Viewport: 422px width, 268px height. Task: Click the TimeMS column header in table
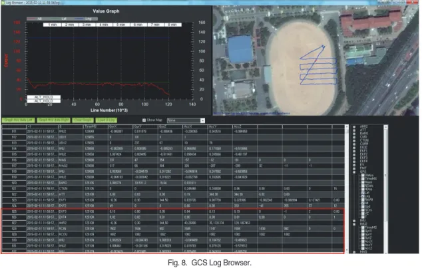(96, 126)
